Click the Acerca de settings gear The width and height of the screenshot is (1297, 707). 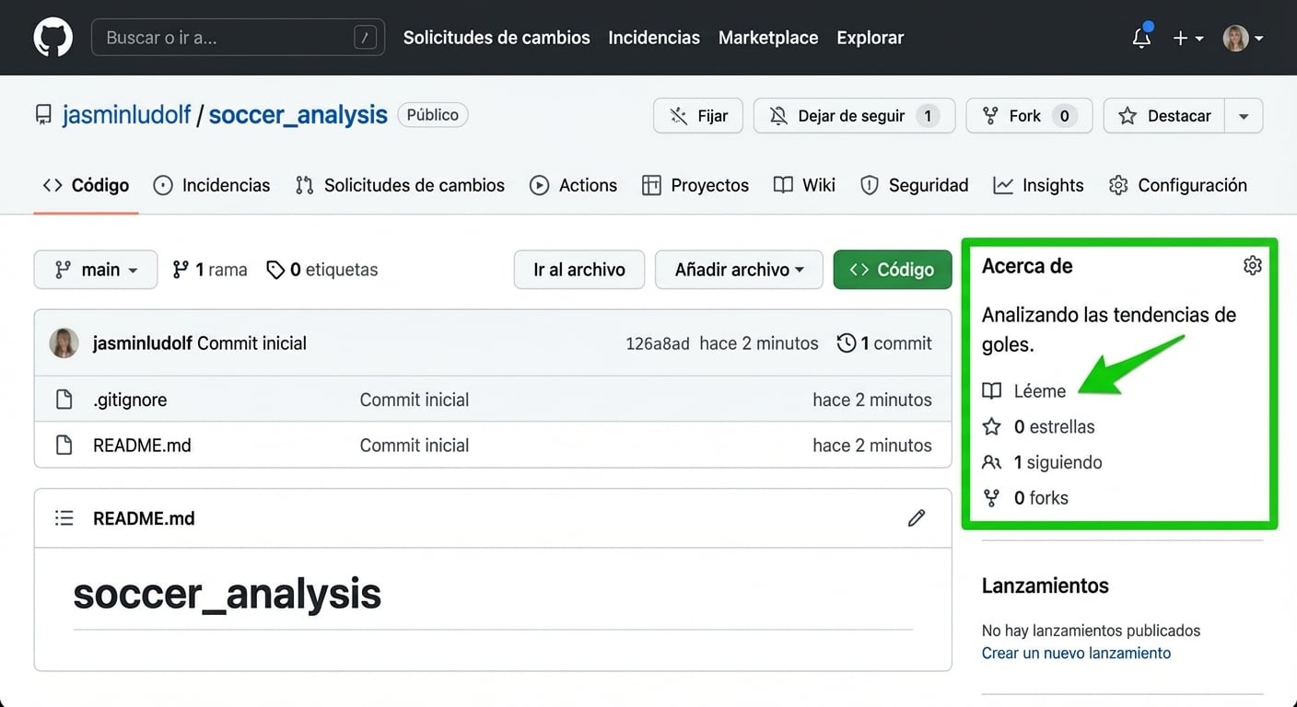(x=1252, y=266)
